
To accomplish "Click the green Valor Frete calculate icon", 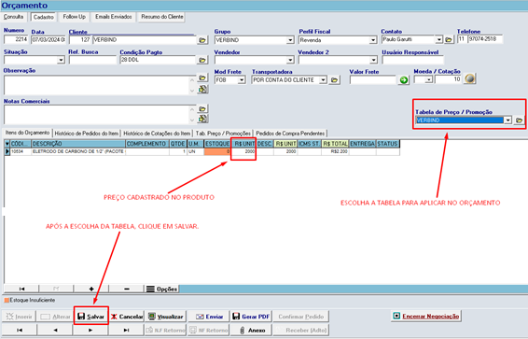I will [403, 80].
